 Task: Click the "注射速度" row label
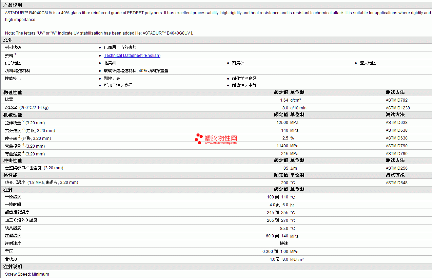(13, 243)
